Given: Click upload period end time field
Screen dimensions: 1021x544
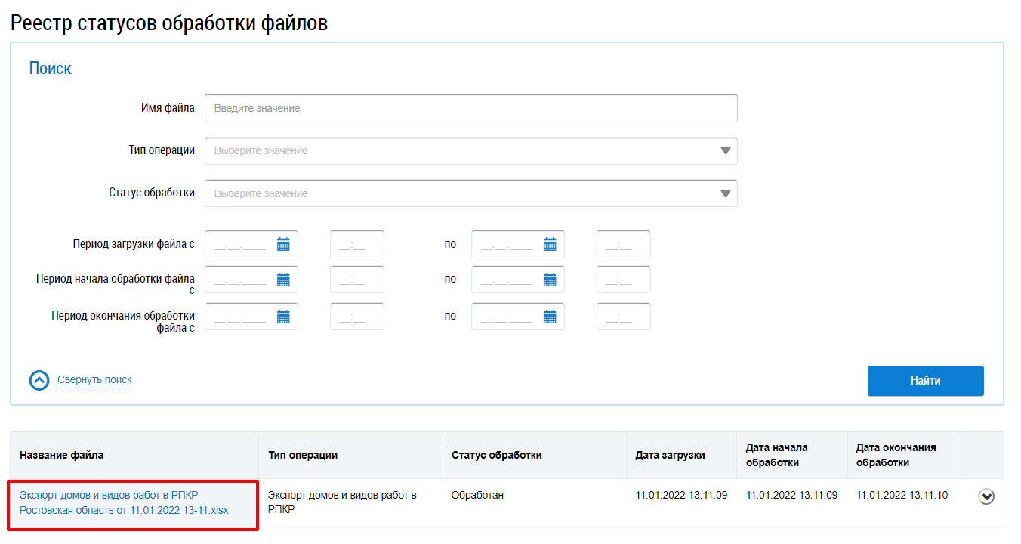Looking at the screenshot, I should point(623,244).
